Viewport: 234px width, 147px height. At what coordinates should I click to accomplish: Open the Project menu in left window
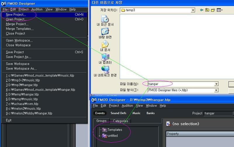(x=24, y=9)
